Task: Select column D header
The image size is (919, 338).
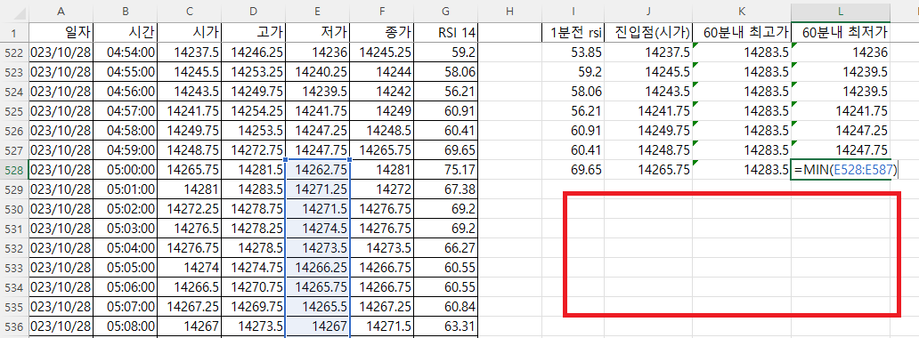Action: pos(254,12)
